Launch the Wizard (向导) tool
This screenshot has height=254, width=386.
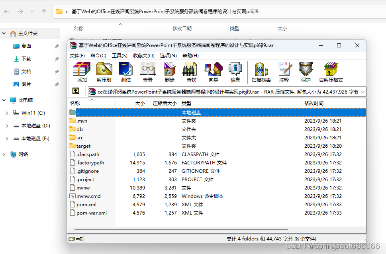tap(214, 72)
